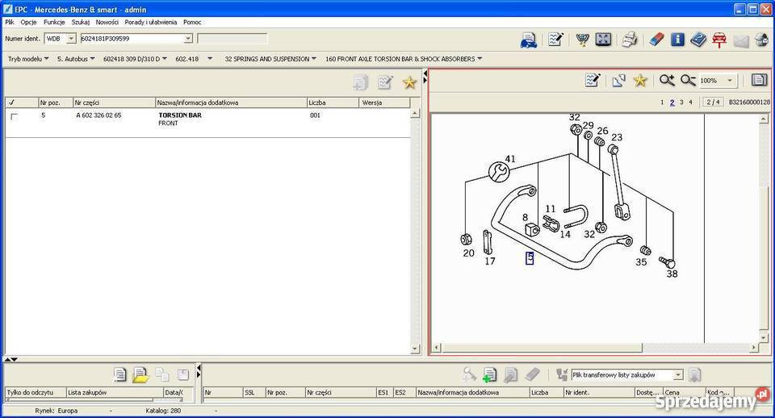This screenshot has width=775, height=418.
Task: Open the notes editor in main toolbar
Action: [x=555, y=40]
